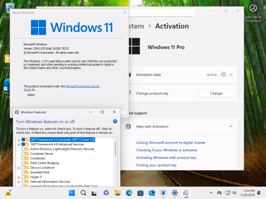This screenshot has height=199, width=266.
Task: Open the clock and date flyout
Action: 248,193
